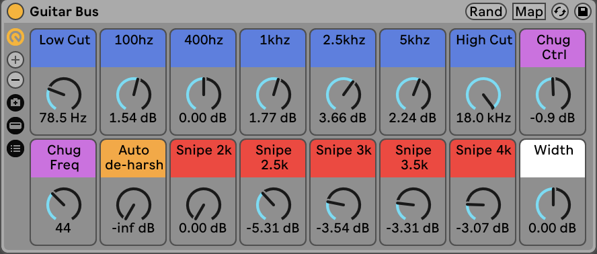Select the 1khz macro label
Image resolution: width=597 pixels, height=254 pixels.
click(274, 48)
